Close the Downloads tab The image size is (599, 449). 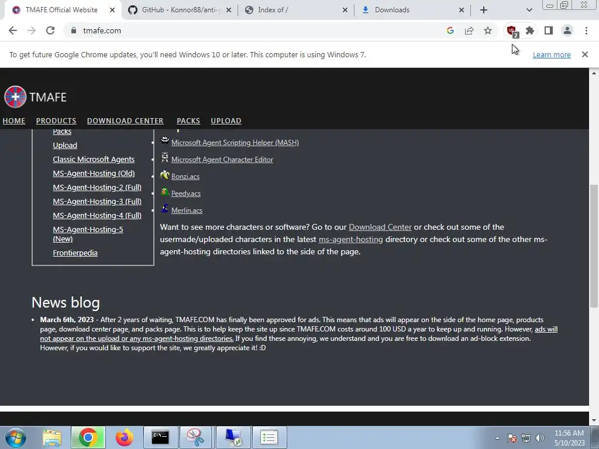(x=462, y=10)
